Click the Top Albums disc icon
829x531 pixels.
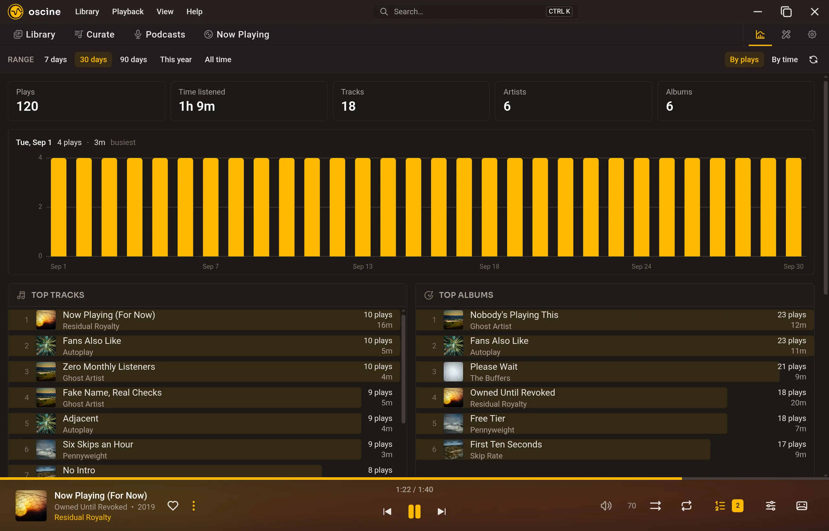[429, 295]
